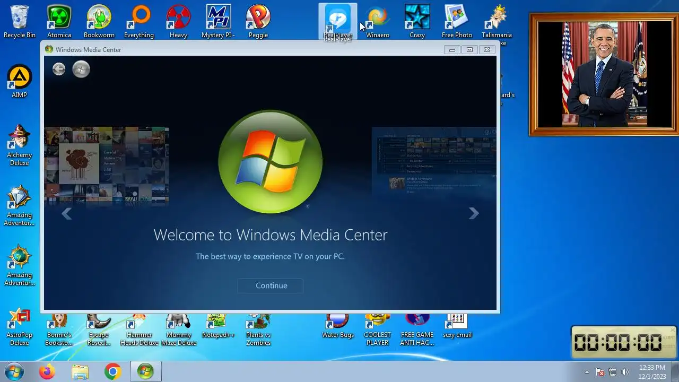679x382 pixels.
Task: Select Peggle desktop shortcut
Action: point(258,22)
